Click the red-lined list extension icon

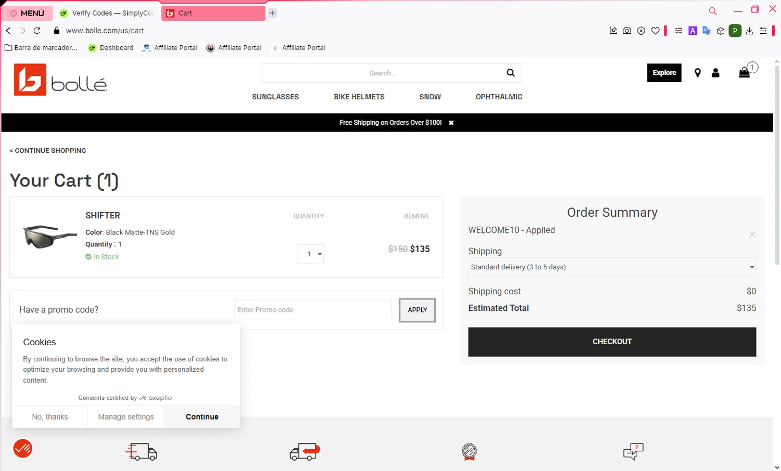[678, 31]
